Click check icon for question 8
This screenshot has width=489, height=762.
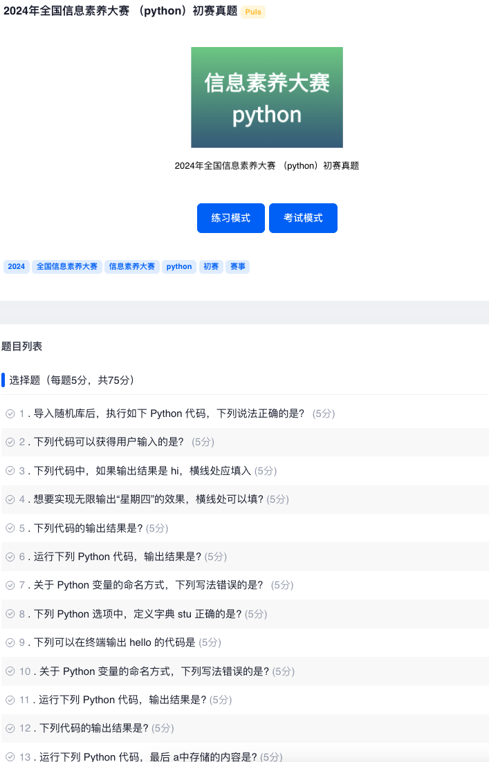click(10, 614)
